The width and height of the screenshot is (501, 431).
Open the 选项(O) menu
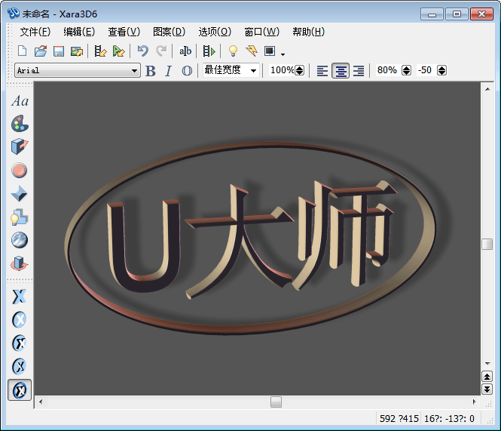pyautogui.click(x=215, y=32)
